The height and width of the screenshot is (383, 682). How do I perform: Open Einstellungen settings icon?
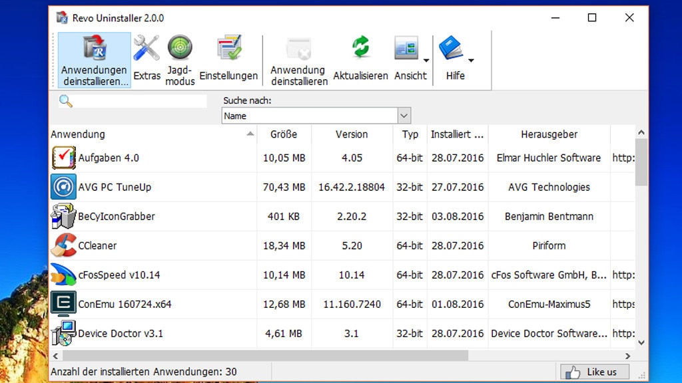coord(229,47)
